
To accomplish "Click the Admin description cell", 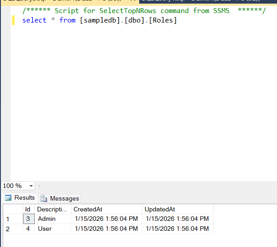I will (x=52, y=219).
